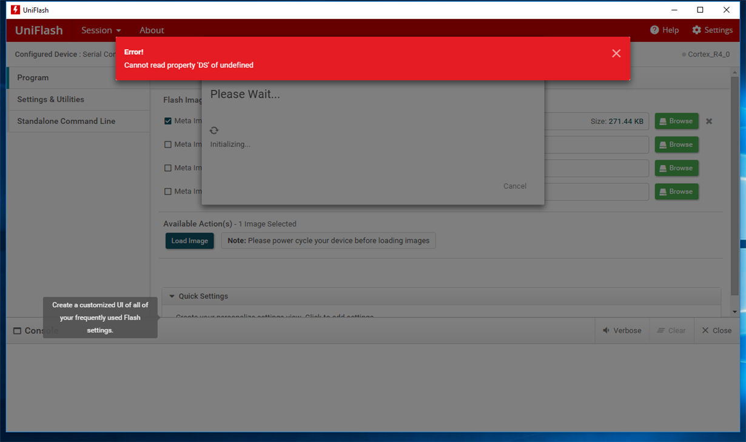Click the vertical scrollbar up arrow
Viewport: 746px width, 442px height.
734,73
